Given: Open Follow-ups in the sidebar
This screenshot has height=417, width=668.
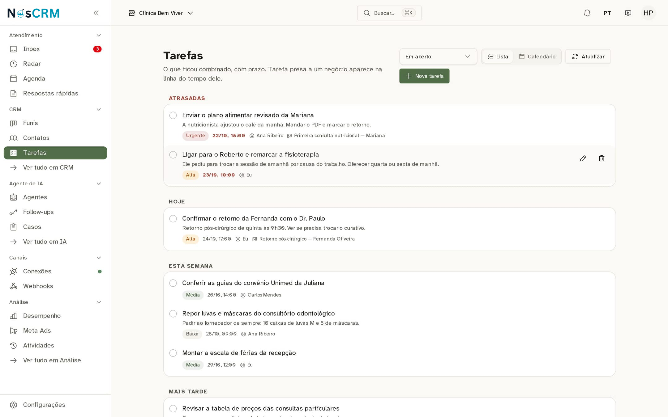Looking at the screenshot, I should click(55, 212).
